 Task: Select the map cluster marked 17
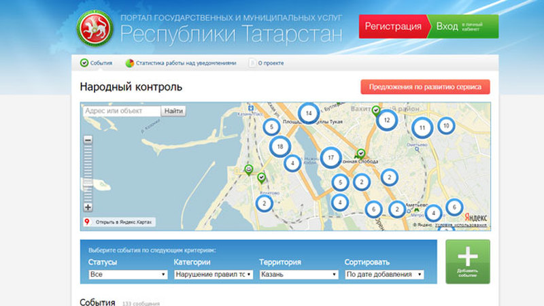330,158
